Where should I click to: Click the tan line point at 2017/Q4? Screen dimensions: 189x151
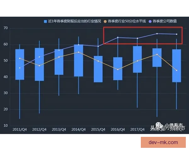point(137,61)
